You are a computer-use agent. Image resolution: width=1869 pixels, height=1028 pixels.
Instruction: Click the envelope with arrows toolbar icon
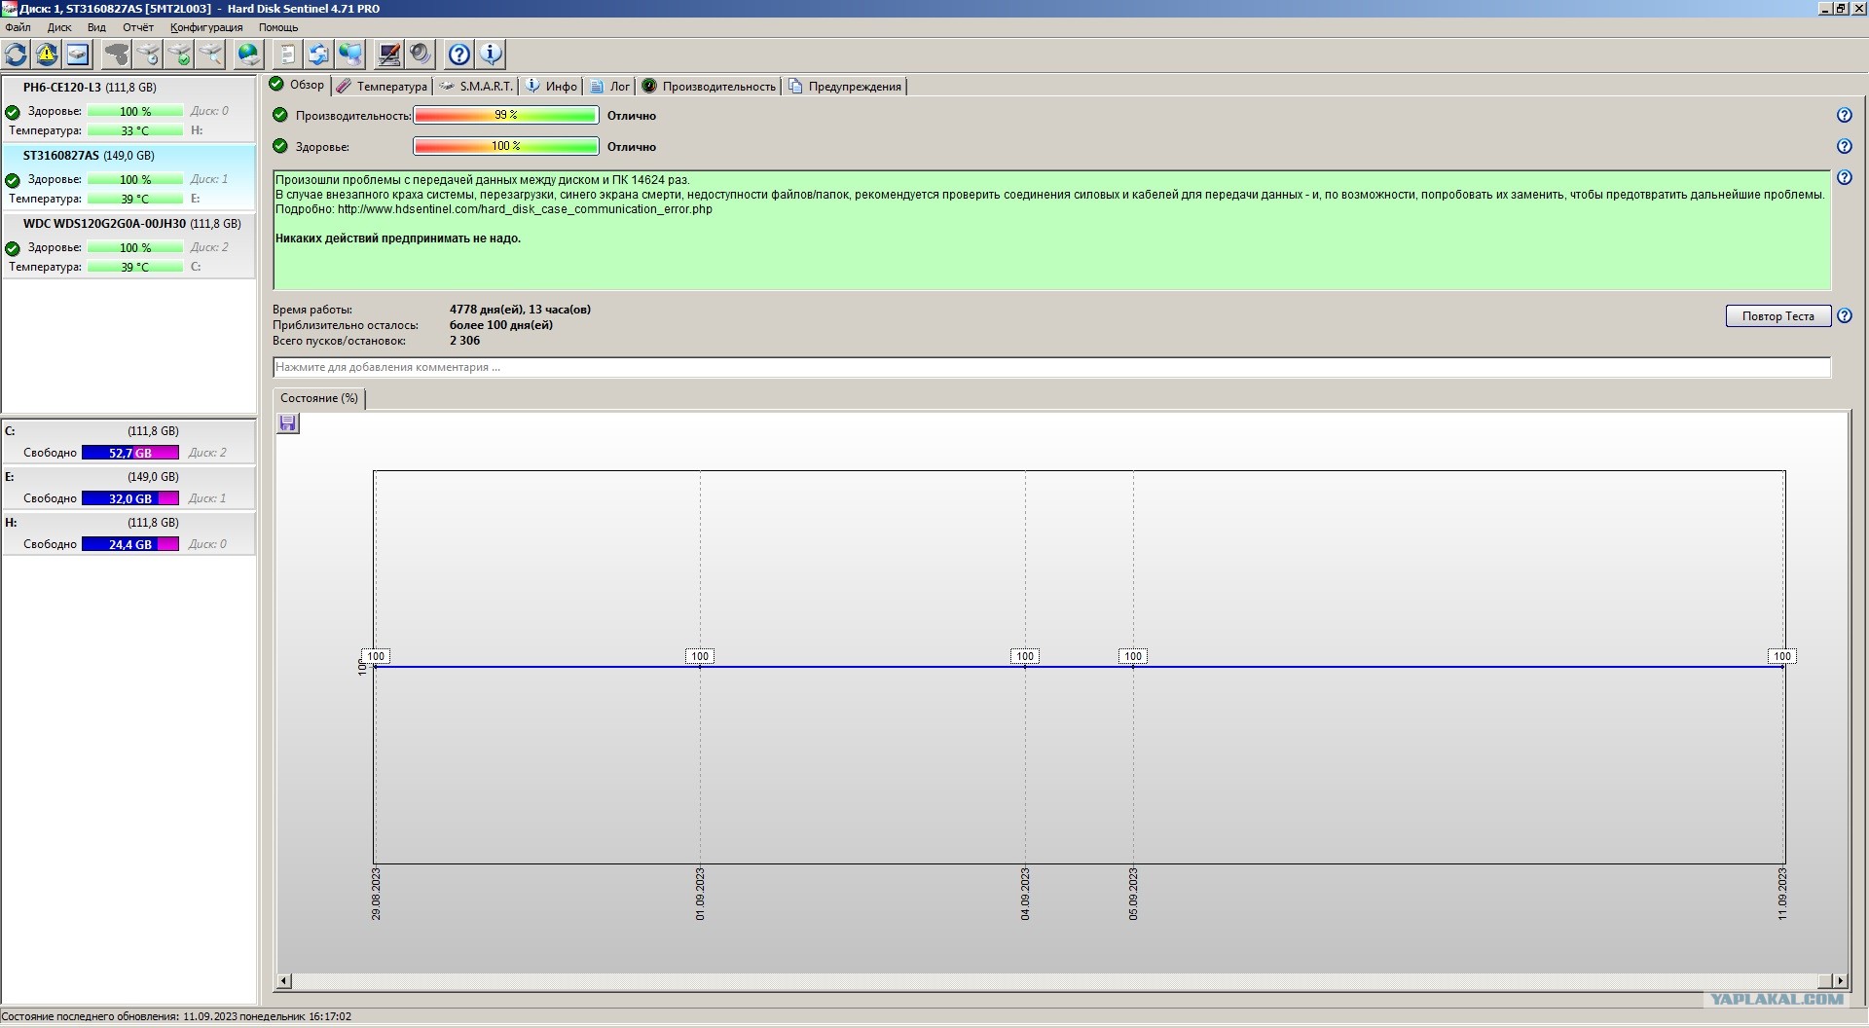click(319, 55)
